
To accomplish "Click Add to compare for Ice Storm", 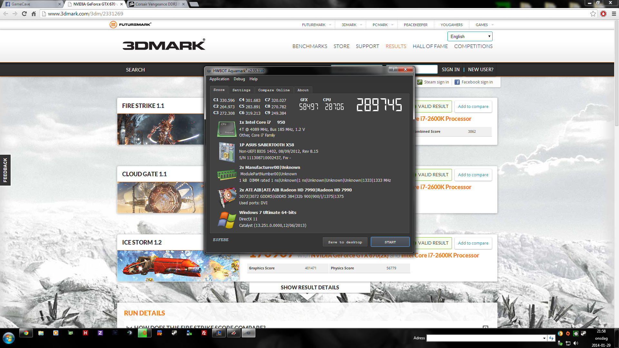I will (x=473, y=243).
